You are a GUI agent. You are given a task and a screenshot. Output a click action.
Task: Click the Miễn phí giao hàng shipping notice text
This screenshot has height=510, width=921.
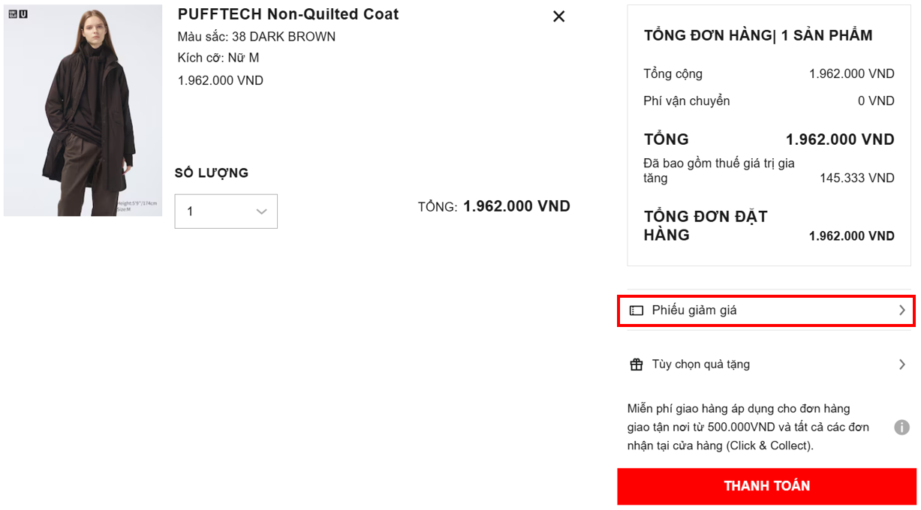pos(748,427)
